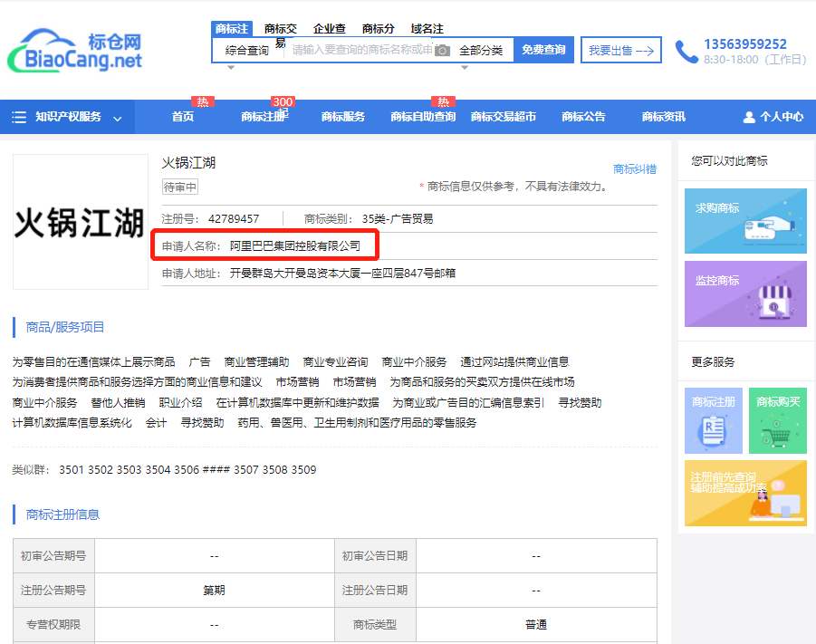Click the 初审公告日期 table cell
The width and height of the screenshot is (816, 644).
(x=375, y=556)
